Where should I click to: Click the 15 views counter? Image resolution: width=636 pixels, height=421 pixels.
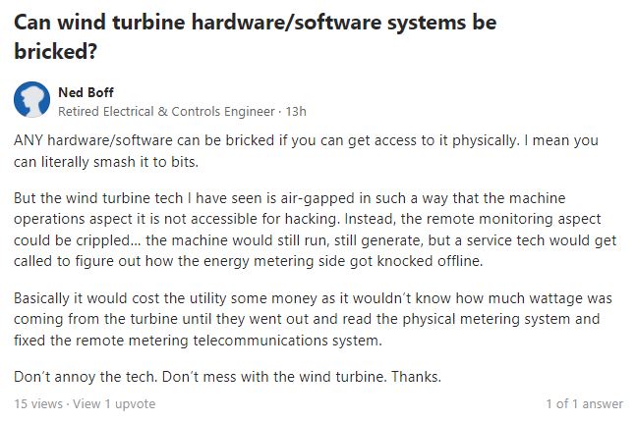tap(38, 403)
